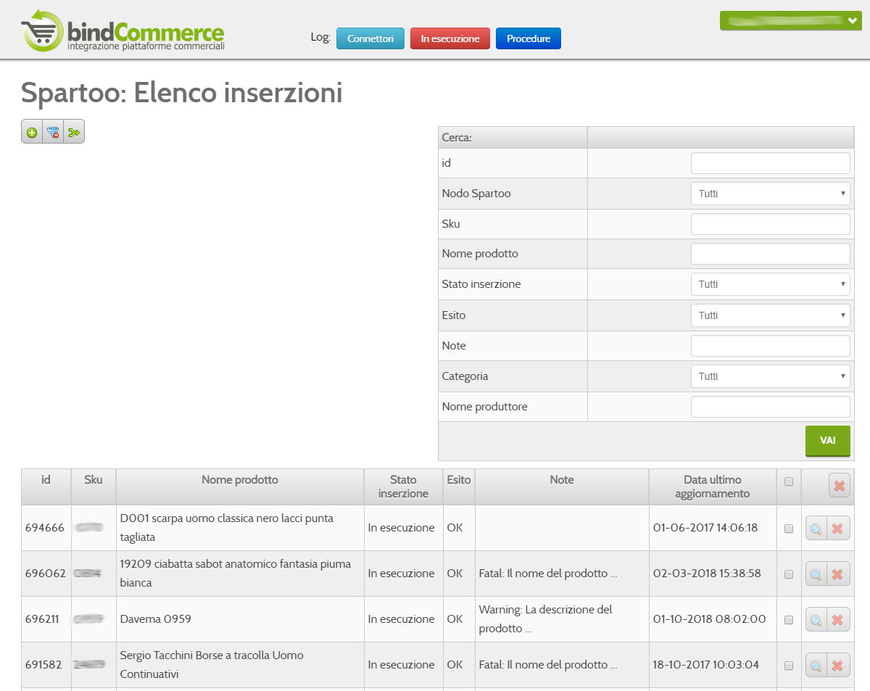
Task: Open the Connettori log button
Action: [370, 38]
